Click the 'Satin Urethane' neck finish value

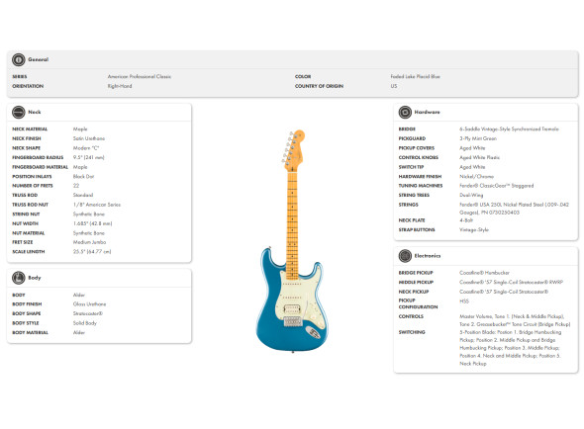point(89,138)
